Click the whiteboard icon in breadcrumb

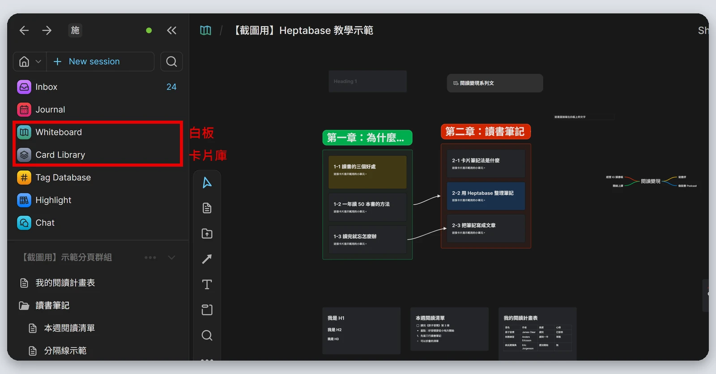(205, 30)
